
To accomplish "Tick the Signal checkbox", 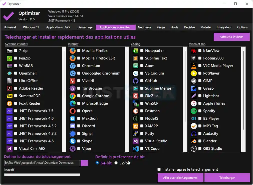I will (x=79, y=134).
